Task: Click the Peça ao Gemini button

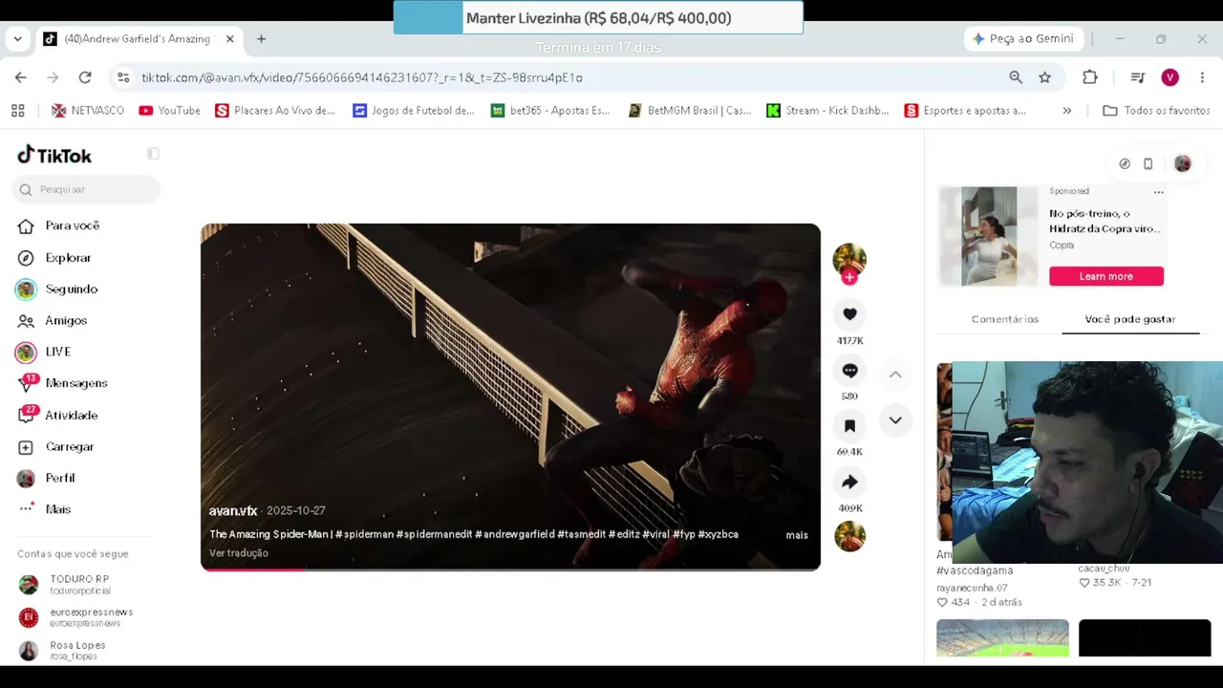Action: coord(1022,39)
